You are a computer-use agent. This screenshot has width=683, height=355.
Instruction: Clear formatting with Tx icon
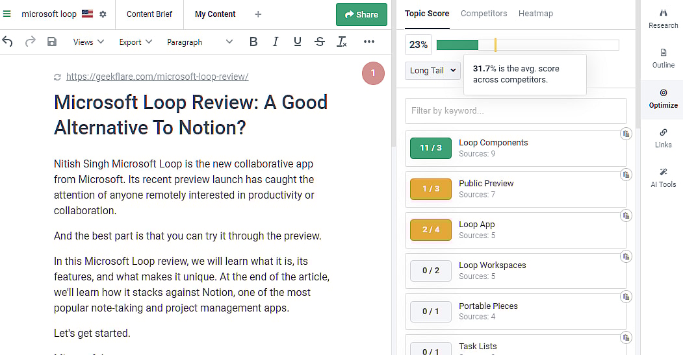point(342,42)
